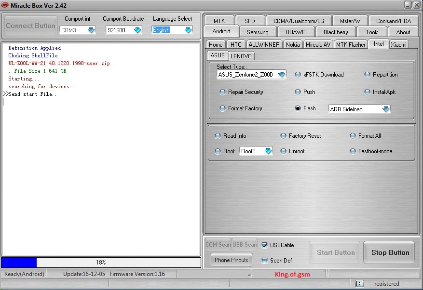
Task: Choose the Instal-Apk option
Action: (367, 92)
